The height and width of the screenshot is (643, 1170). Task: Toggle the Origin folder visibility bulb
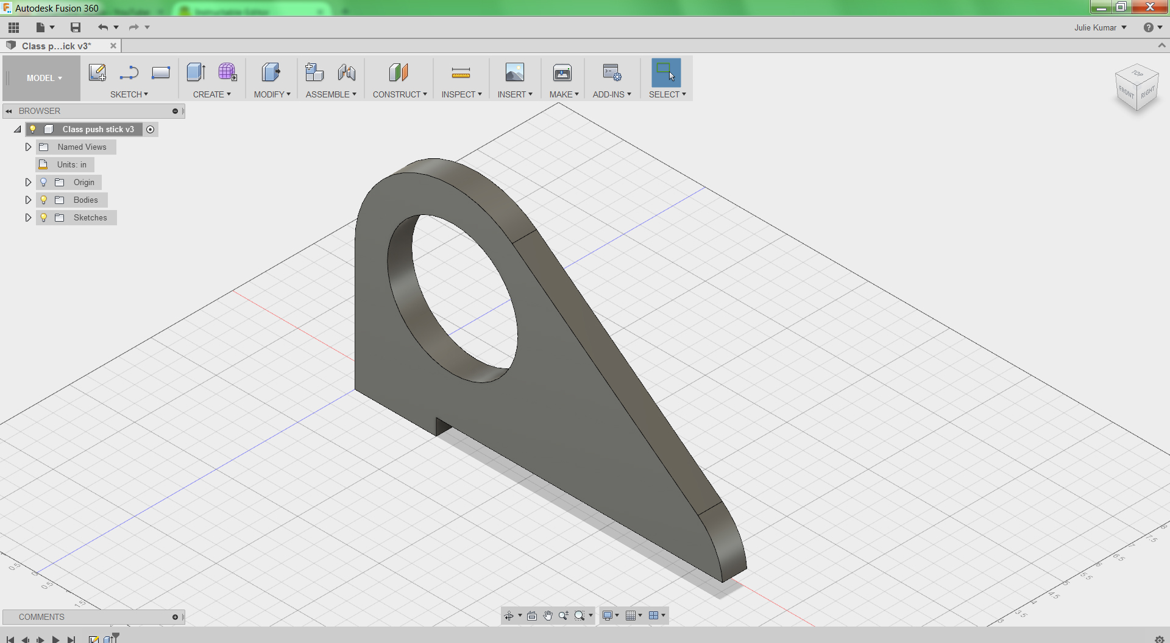pyautogui.click(x=43, y=182)
